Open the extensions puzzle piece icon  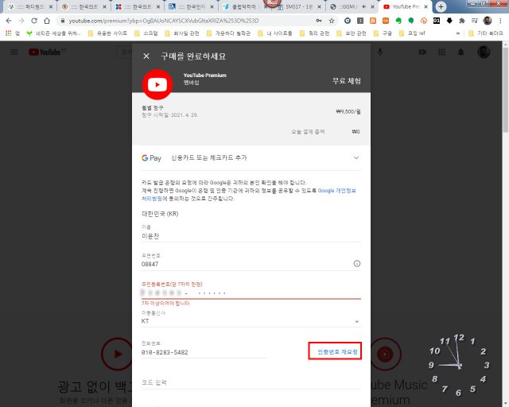tap(461, 21)
